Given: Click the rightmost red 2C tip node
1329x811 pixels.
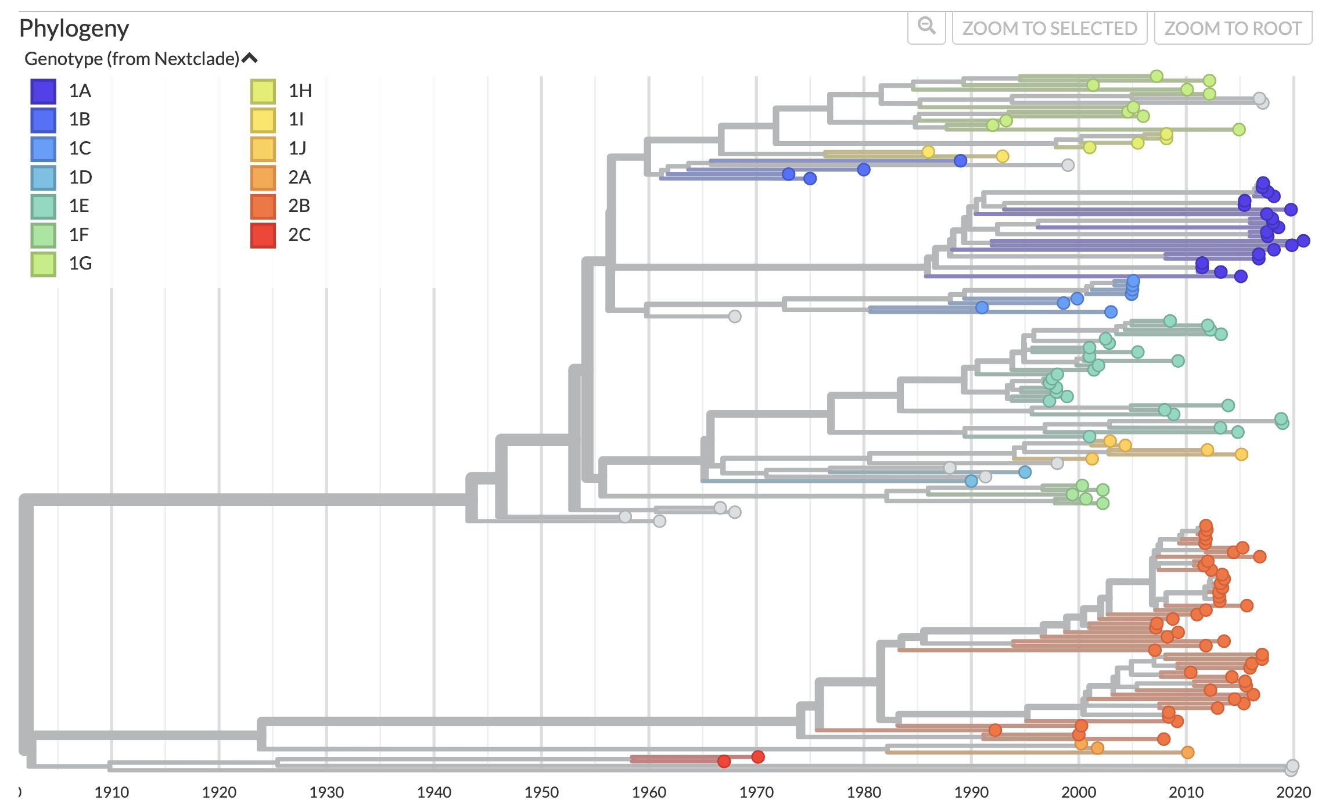Looking at the screenshot, I should (758, 756).
